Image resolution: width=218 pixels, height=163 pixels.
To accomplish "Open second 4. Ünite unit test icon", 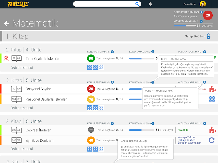I will tap(95, 67).
